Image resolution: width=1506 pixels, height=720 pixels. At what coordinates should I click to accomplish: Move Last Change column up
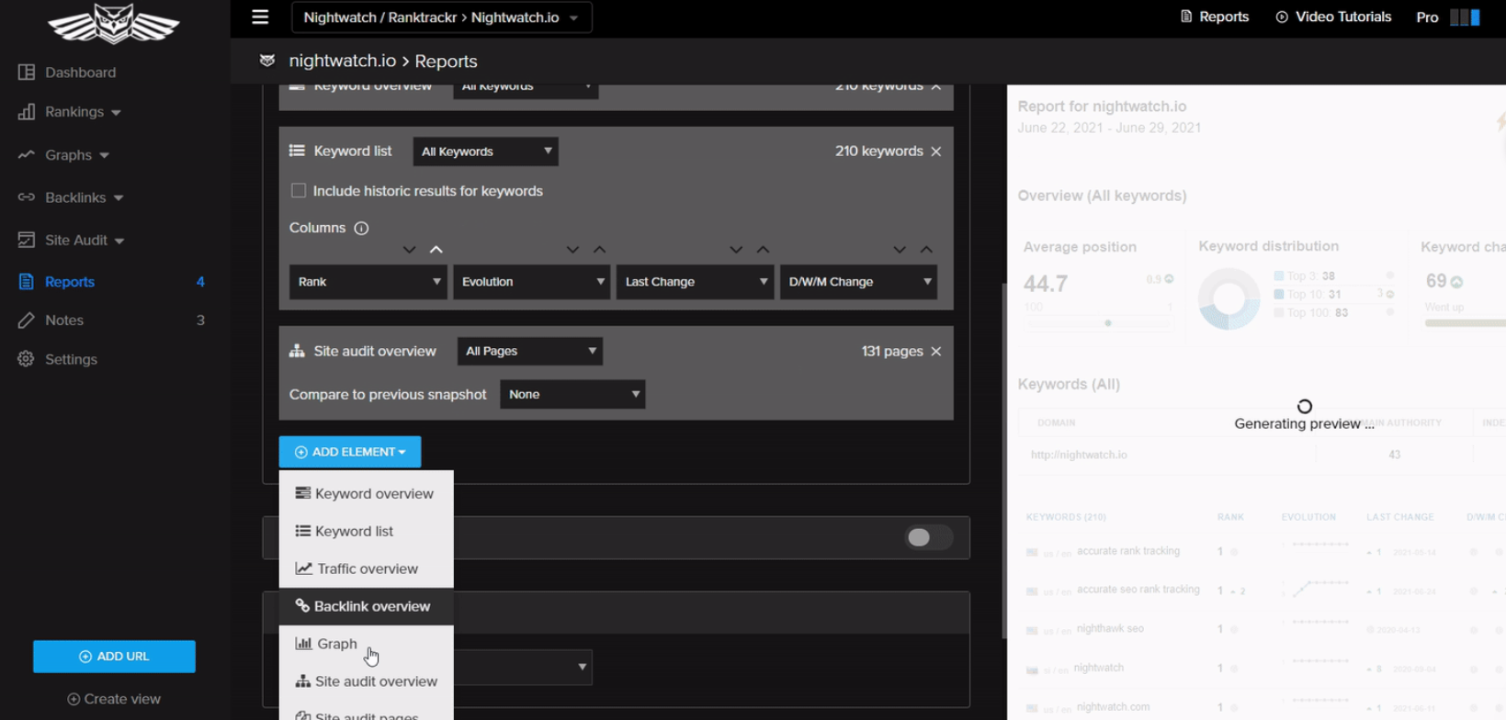click(763, 250)
